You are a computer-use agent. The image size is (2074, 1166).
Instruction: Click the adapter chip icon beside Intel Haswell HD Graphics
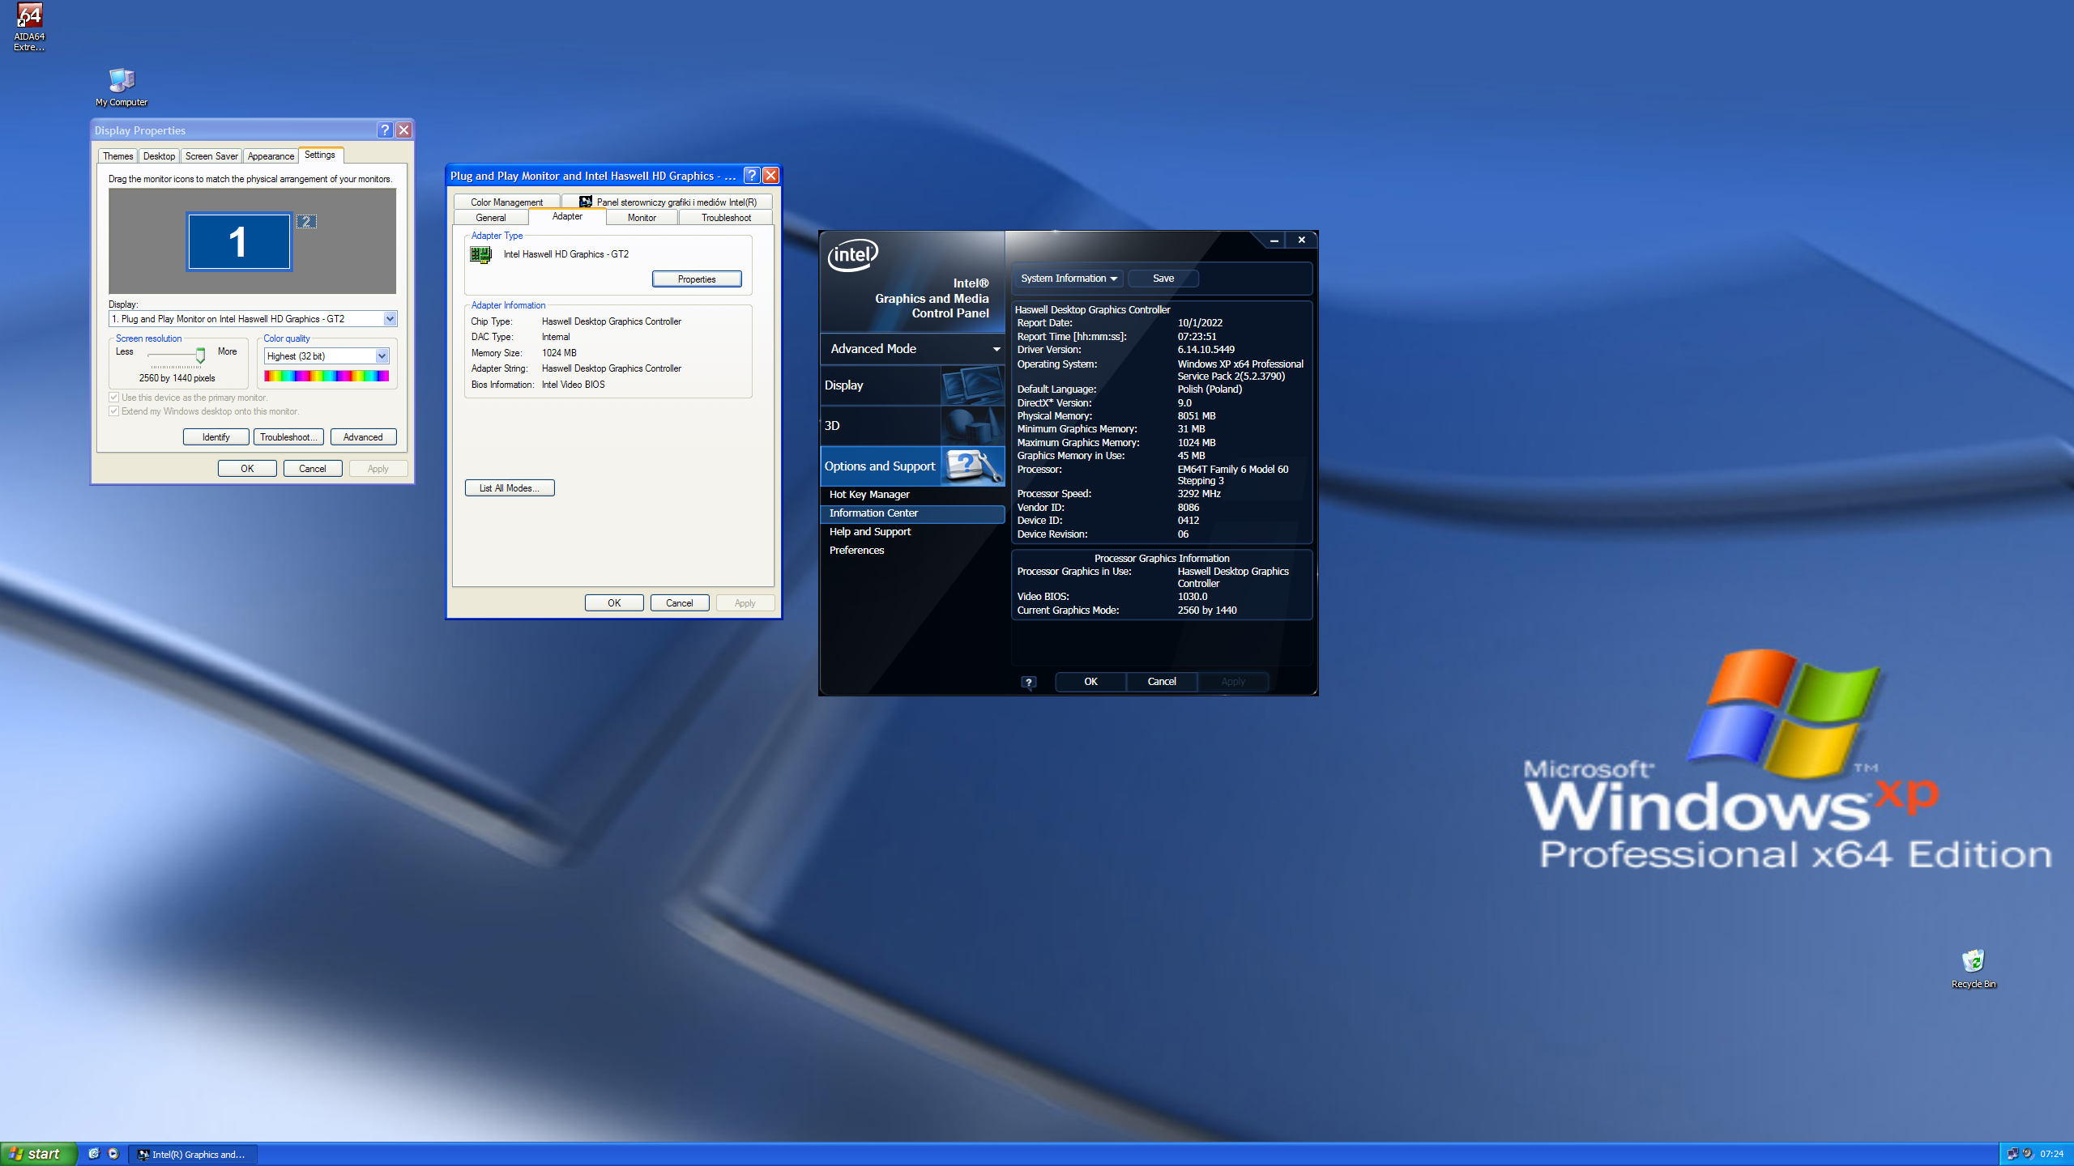click(x=480, y=254)
